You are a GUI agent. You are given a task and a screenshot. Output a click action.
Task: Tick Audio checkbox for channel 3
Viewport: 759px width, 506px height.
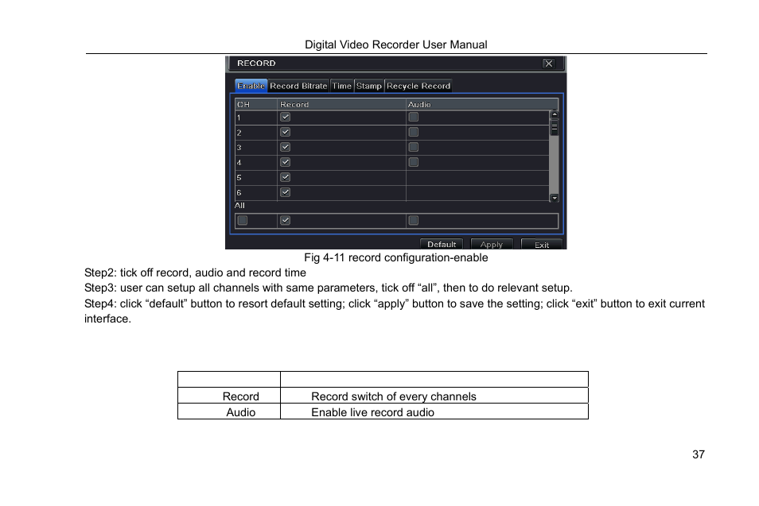pos(414,147)
